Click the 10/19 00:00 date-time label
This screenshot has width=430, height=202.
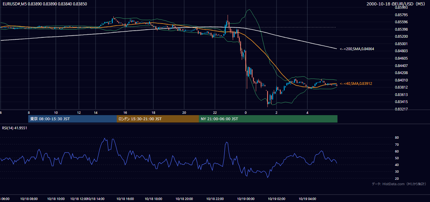point(246,199)
